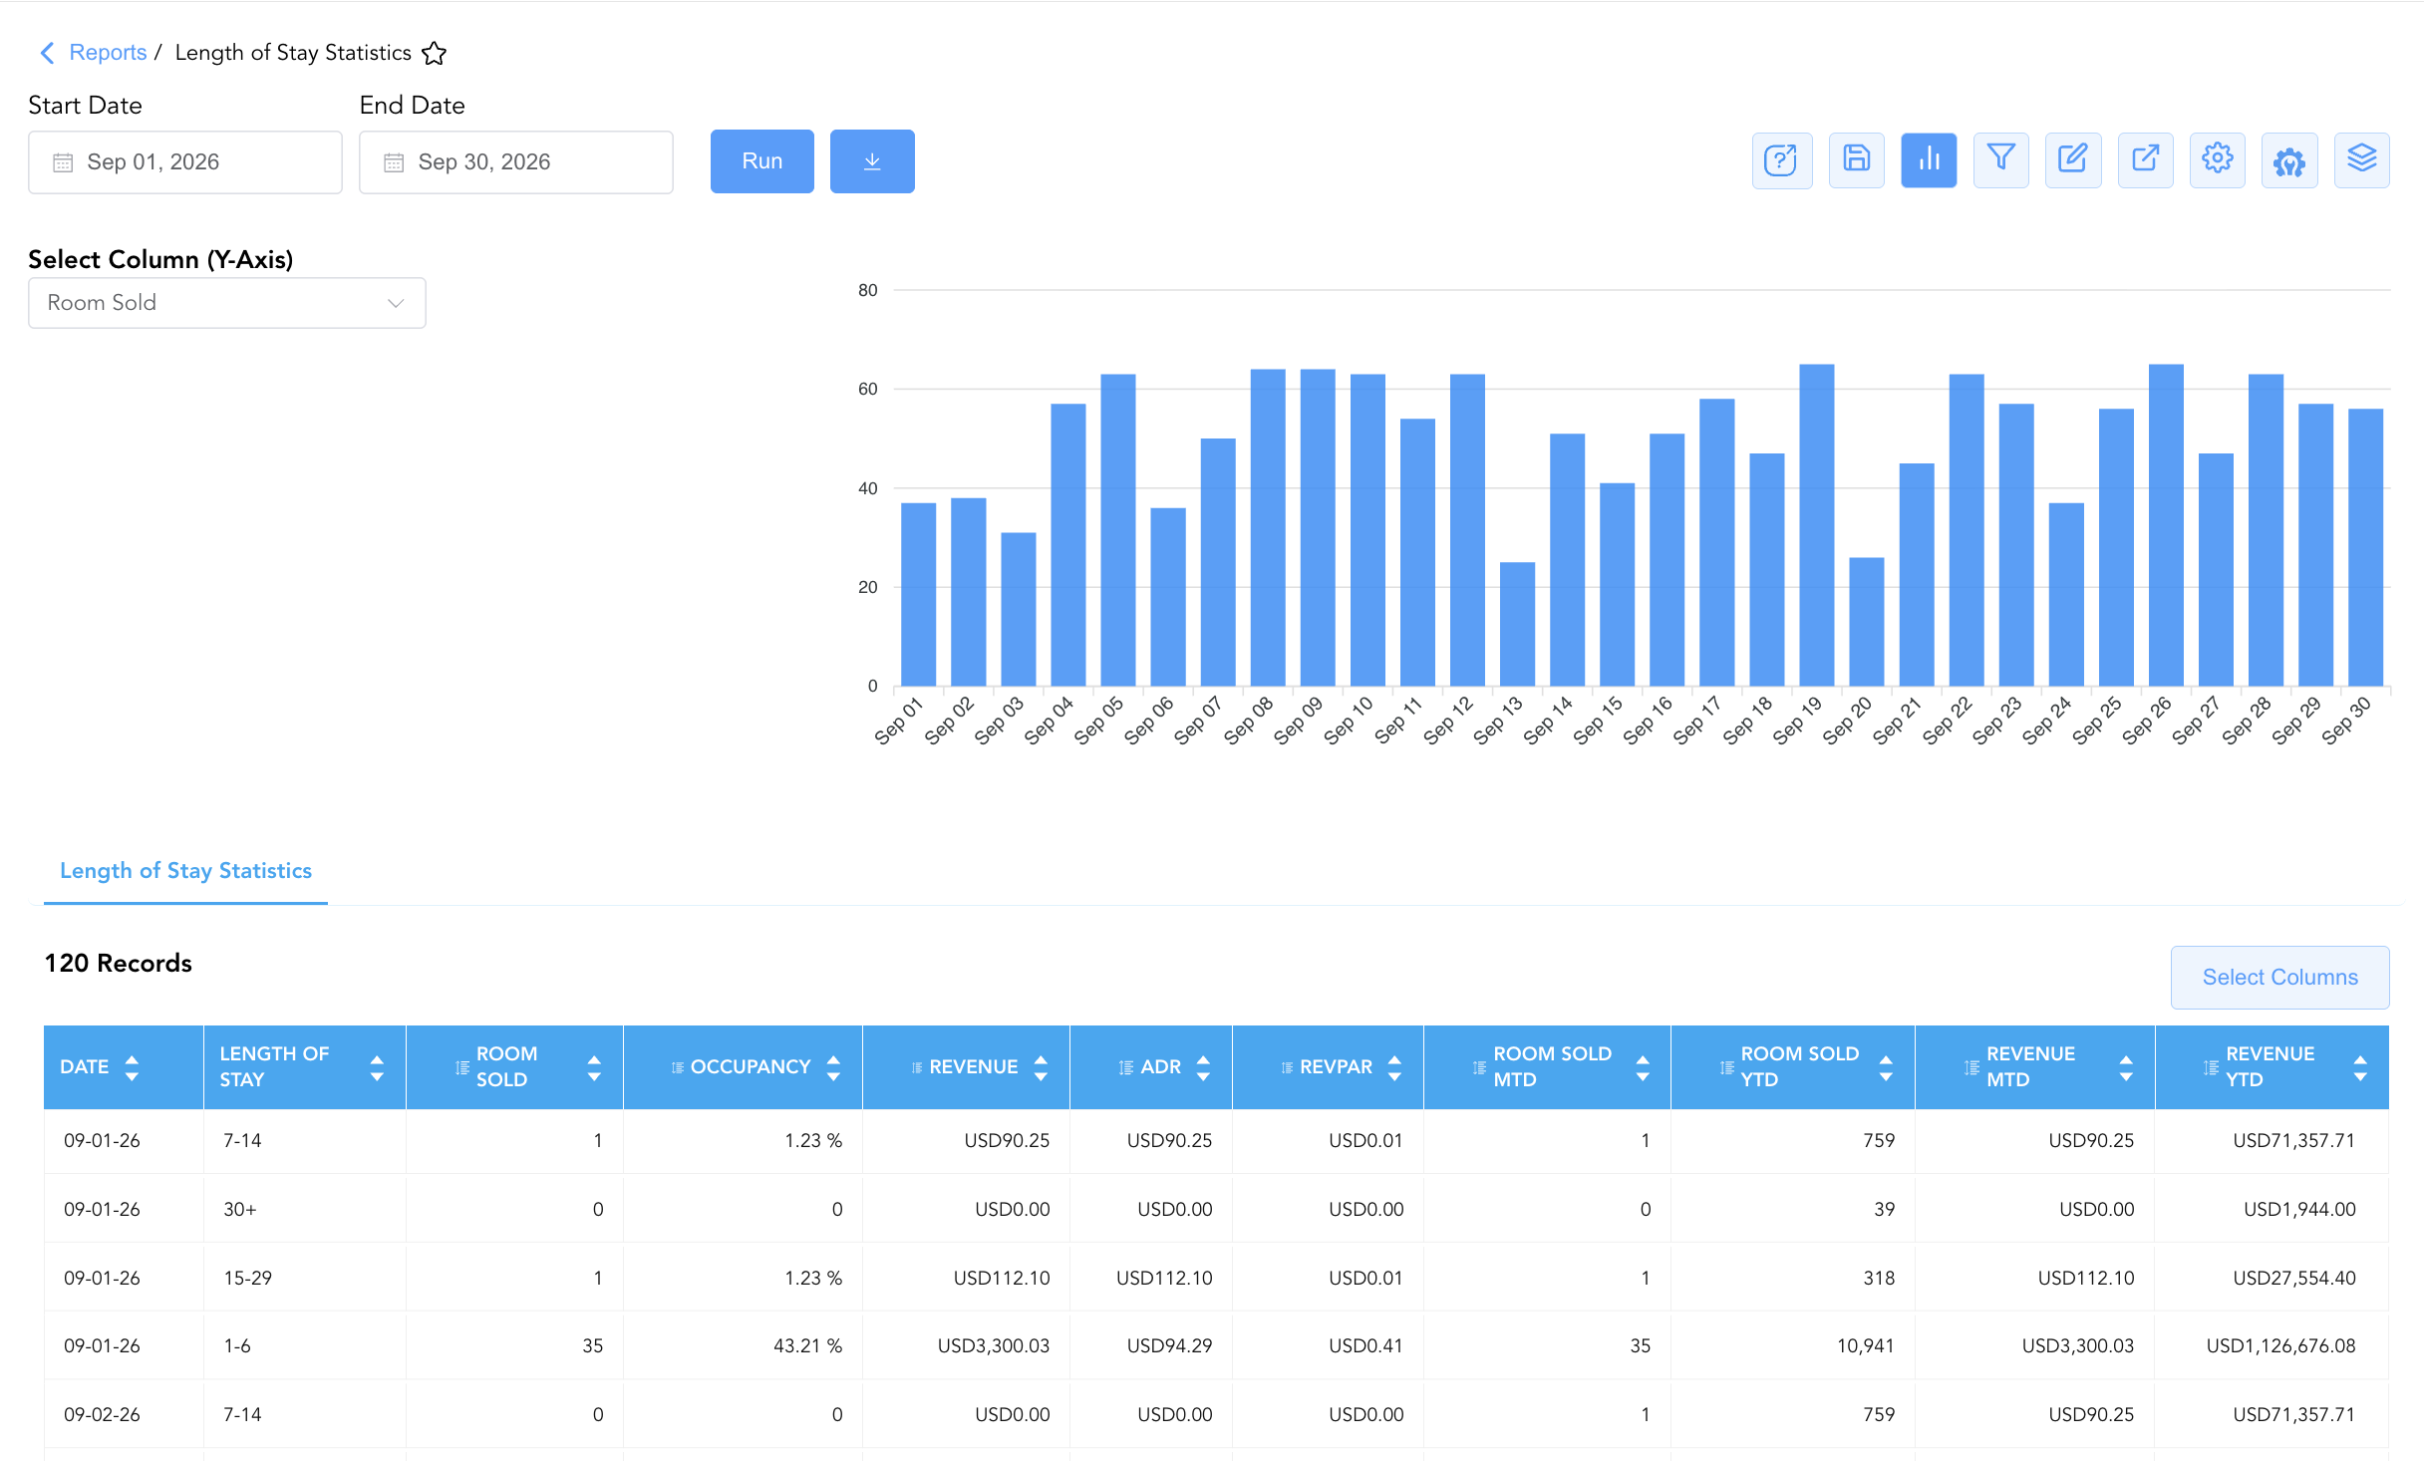Sort the REVENUE MTD column
This screenshot has height=1461, width=2424.
point(2126,1067)
